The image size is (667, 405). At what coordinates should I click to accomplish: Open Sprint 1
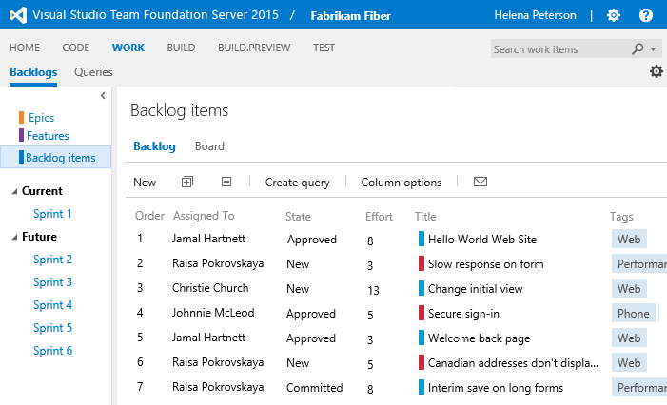tap(52, 214)
